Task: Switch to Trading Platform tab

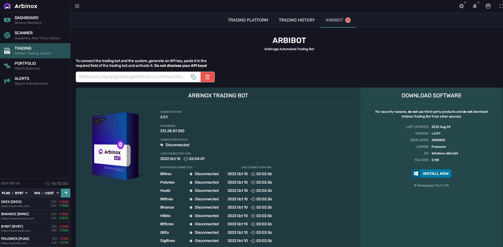Action: [x=248, y=20]
